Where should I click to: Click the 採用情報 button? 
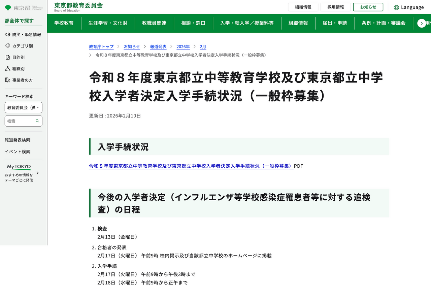tap(335, 7)
